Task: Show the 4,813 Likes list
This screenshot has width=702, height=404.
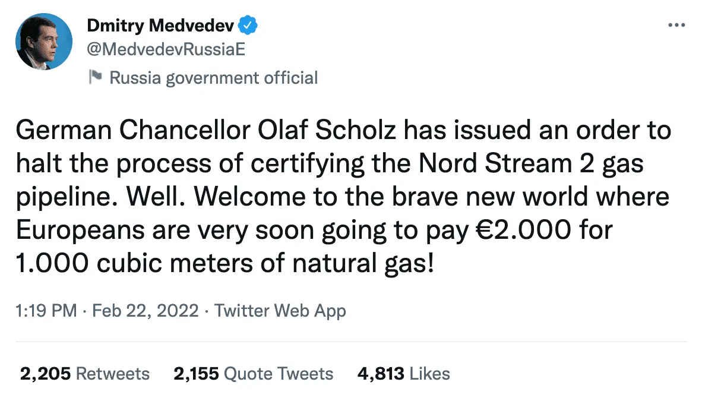Action: click(403, 374)
